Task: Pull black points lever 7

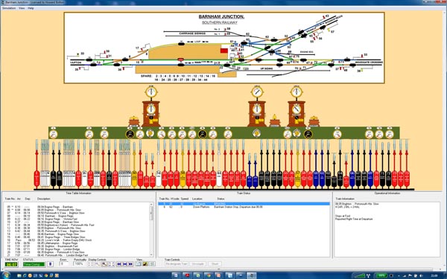Action: coord(54,164)
